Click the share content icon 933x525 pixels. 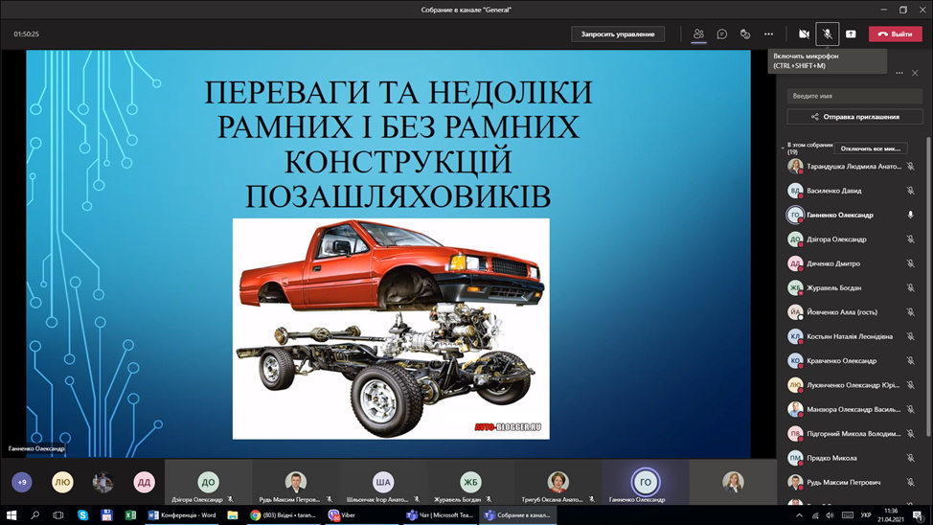coord(851,34)
